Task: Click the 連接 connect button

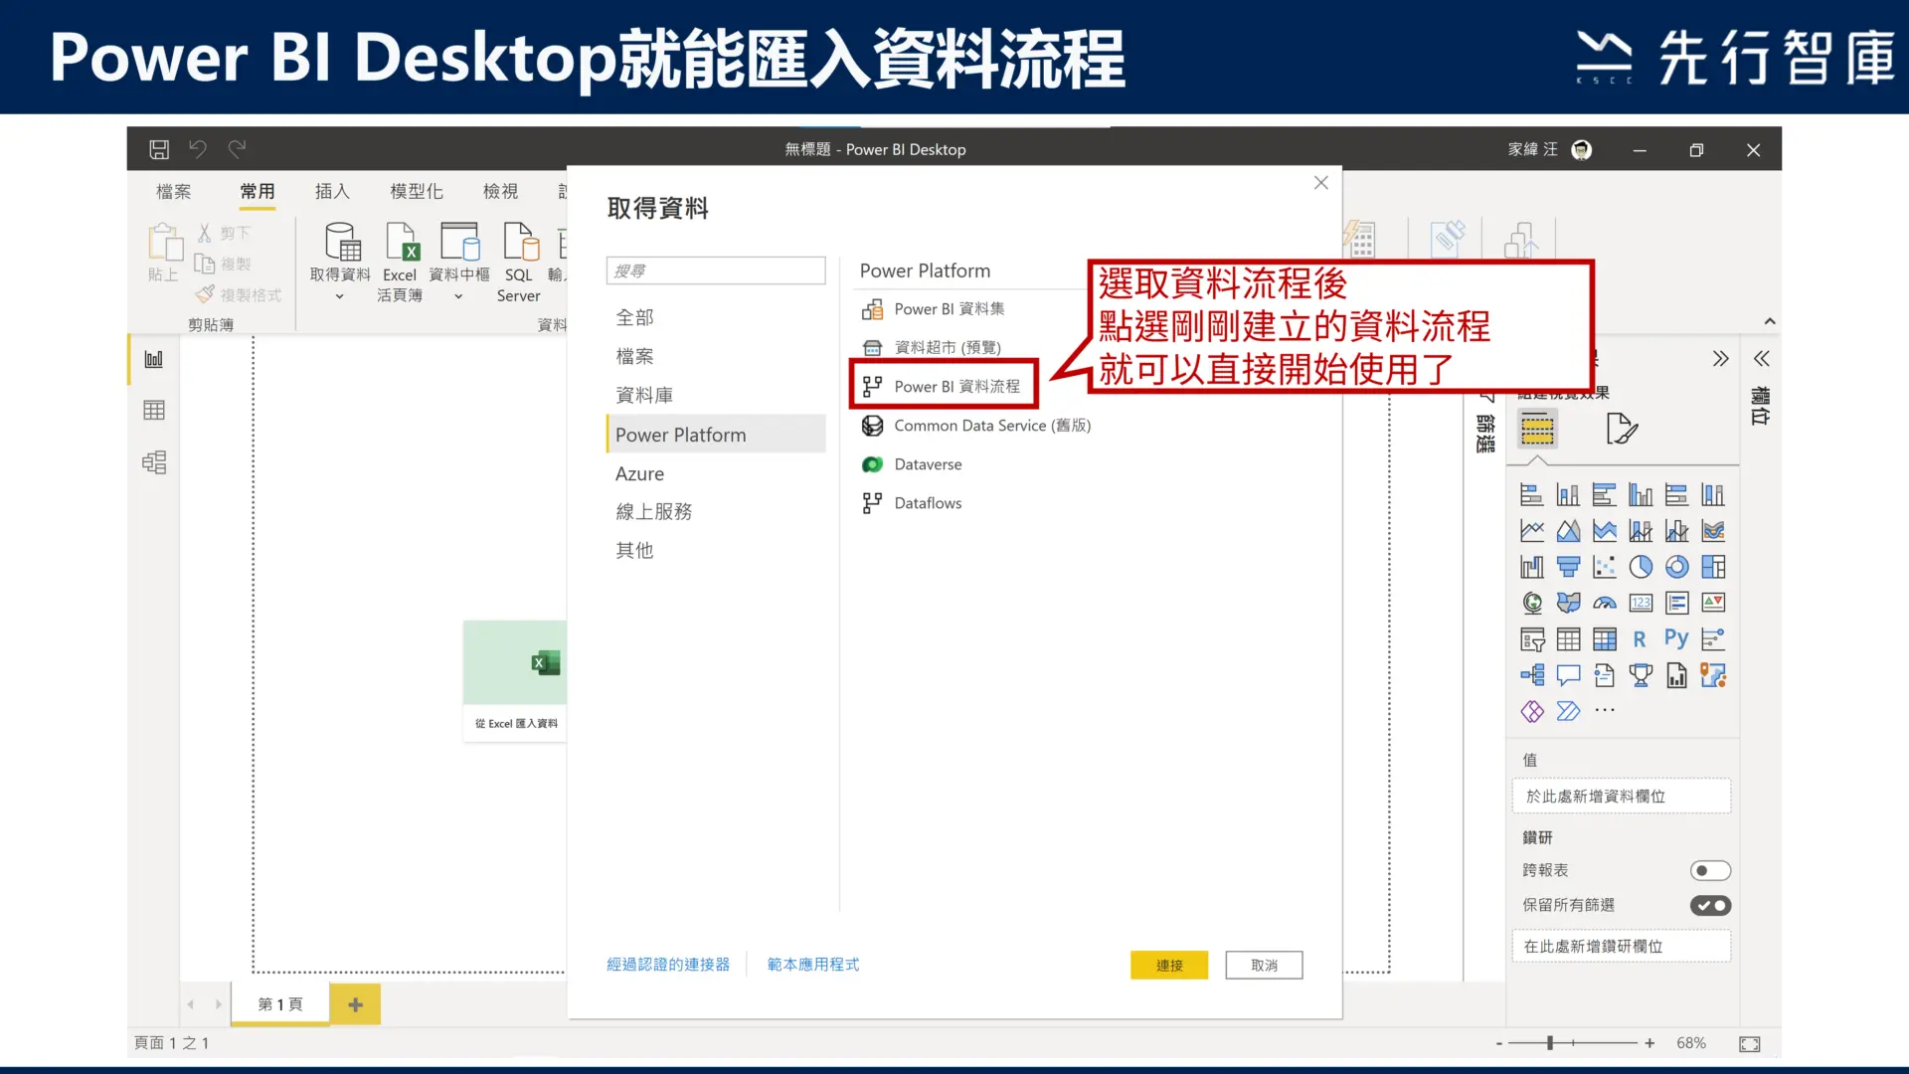Action: [1169, 966]
